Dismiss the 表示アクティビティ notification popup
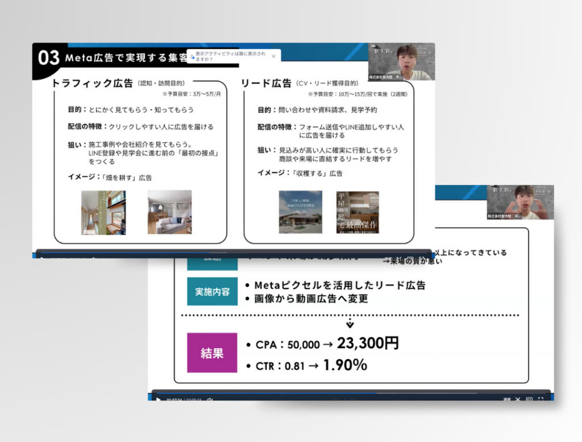Image resolution: width=582 pixels, height=442 pixels. click(x=273, y=56)
